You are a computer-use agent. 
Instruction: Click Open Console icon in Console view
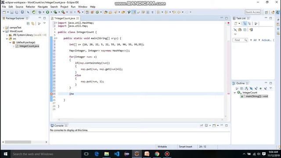pyautogui.click(x=214, y=126)
